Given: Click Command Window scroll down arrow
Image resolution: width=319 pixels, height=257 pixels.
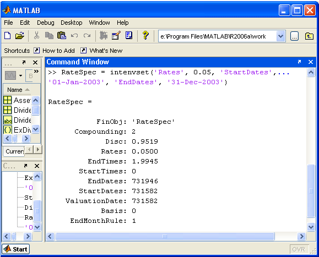Looking at the screenshot, I should coord(311,227).
